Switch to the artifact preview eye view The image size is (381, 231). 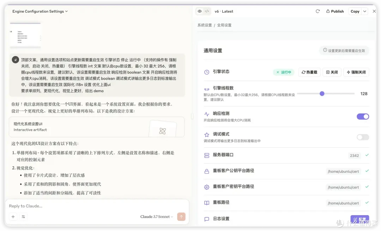200,11
